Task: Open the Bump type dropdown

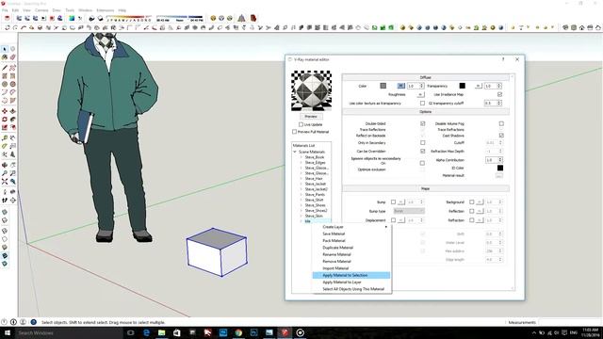Action: [408, 211]
